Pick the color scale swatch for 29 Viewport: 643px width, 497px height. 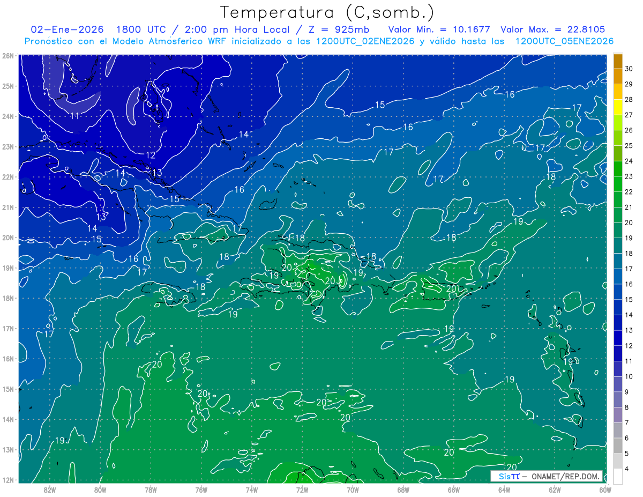(618, 77)
